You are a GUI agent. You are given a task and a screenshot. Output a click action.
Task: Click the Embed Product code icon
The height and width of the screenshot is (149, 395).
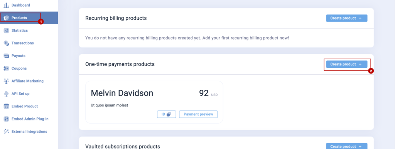pos(6,106)
